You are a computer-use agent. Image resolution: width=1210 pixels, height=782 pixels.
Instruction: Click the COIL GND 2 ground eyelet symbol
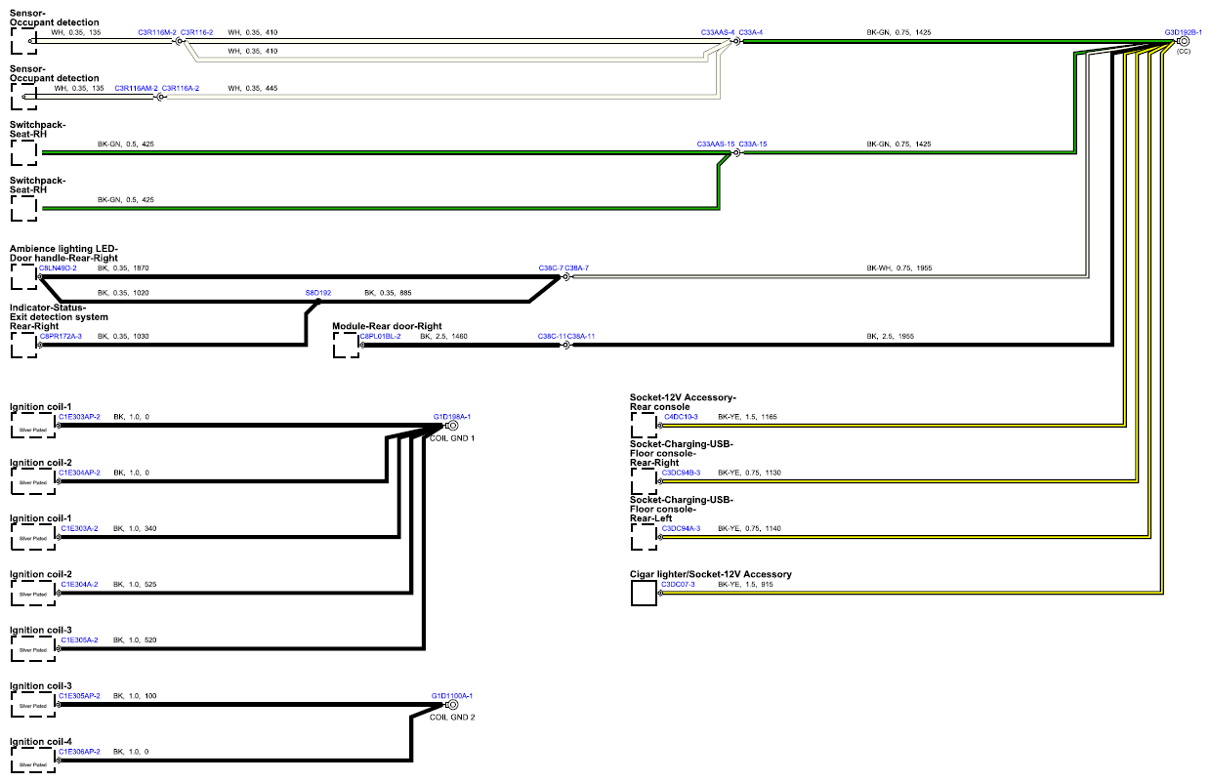click(452, 705)
